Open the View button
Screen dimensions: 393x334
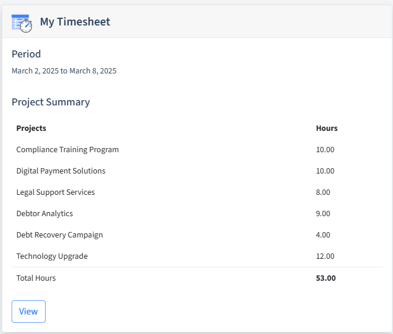(28, 311)
